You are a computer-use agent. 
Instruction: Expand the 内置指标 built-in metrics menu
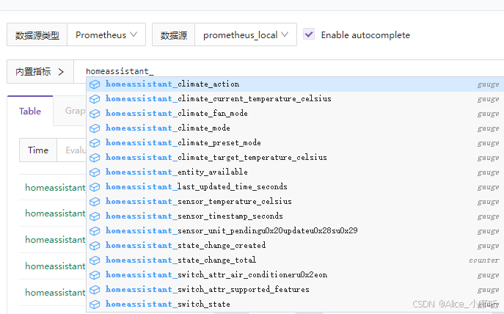coord(40,72)
